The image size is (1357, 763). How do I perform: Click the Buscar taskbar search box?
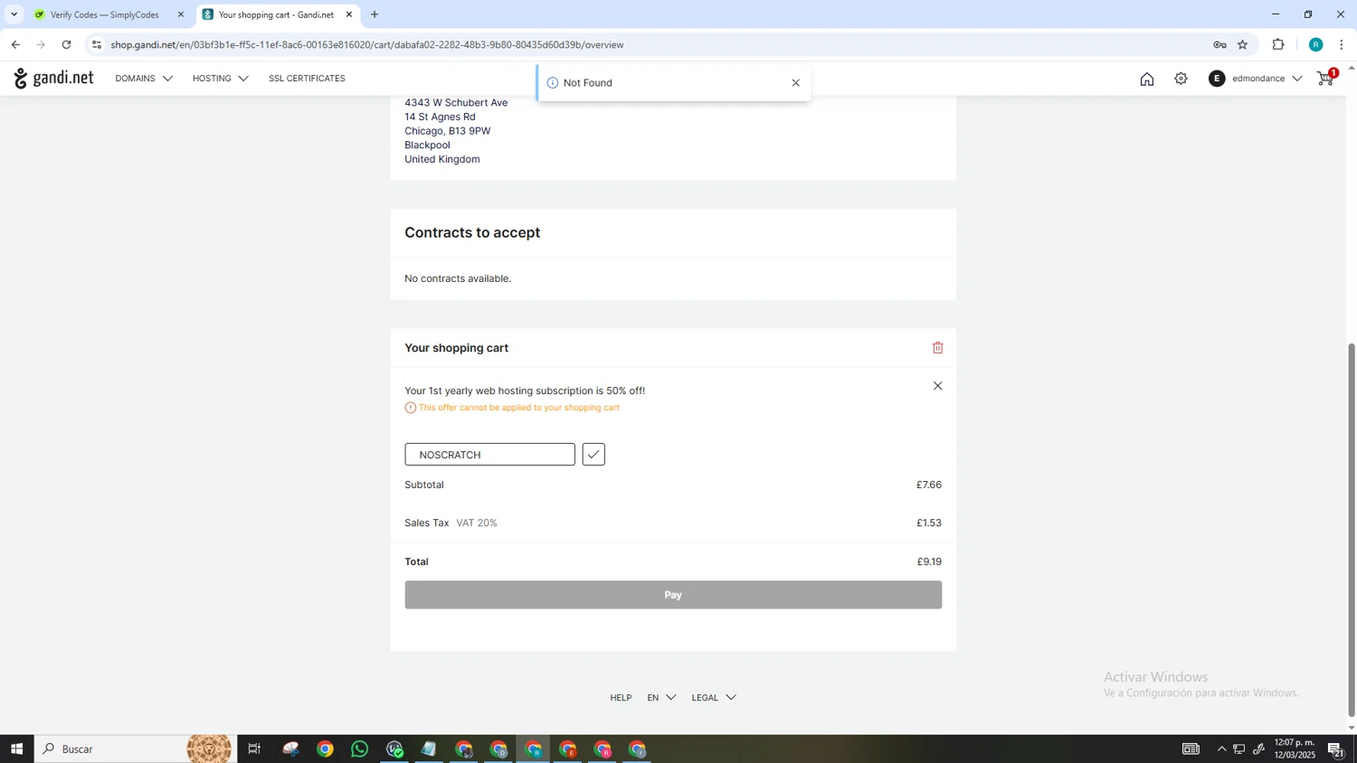coord(136,749)
